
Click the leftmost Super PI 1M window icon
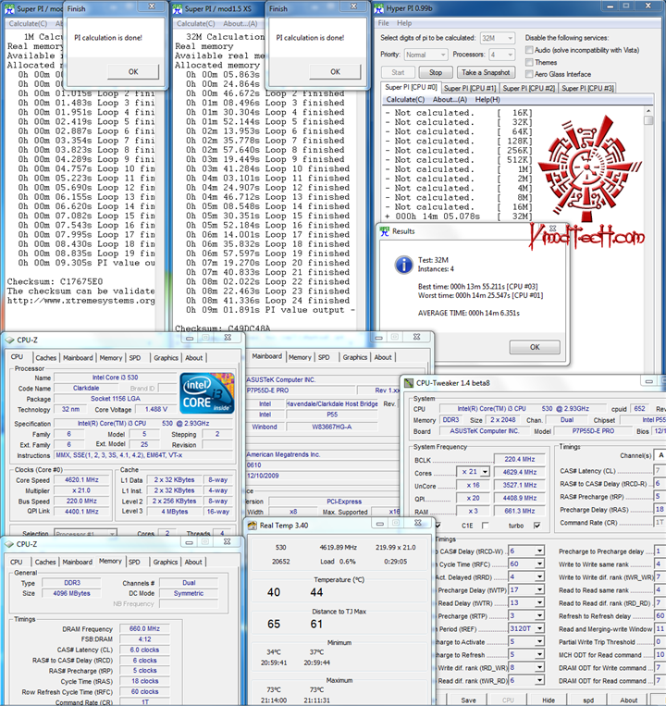9,8
